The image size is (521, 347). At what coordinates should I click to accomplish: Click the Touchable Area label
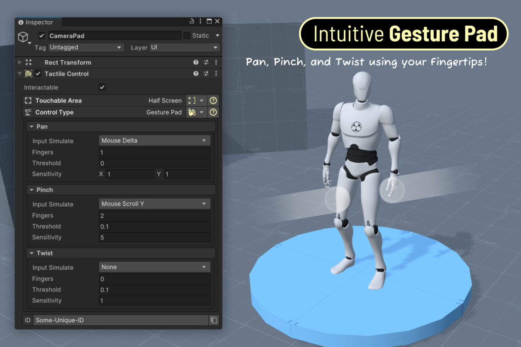point(59,101)
